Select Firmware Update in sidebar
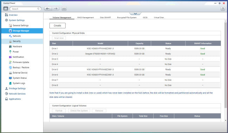This screenshot has width=228, height=133. pos(21,62)
